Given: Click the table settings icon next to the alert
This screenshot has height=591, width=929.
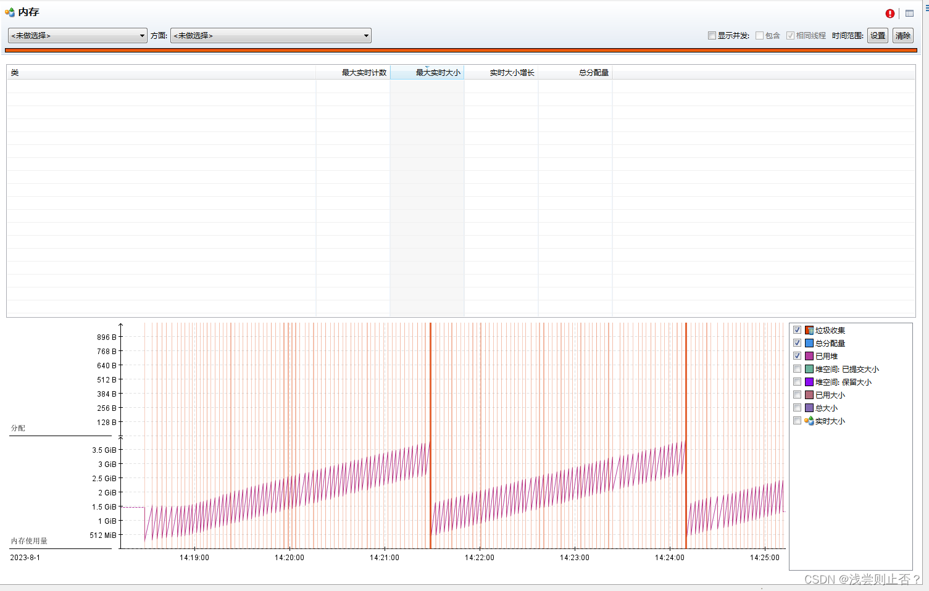Looking at the screenshot, I should tap(909, 13).
